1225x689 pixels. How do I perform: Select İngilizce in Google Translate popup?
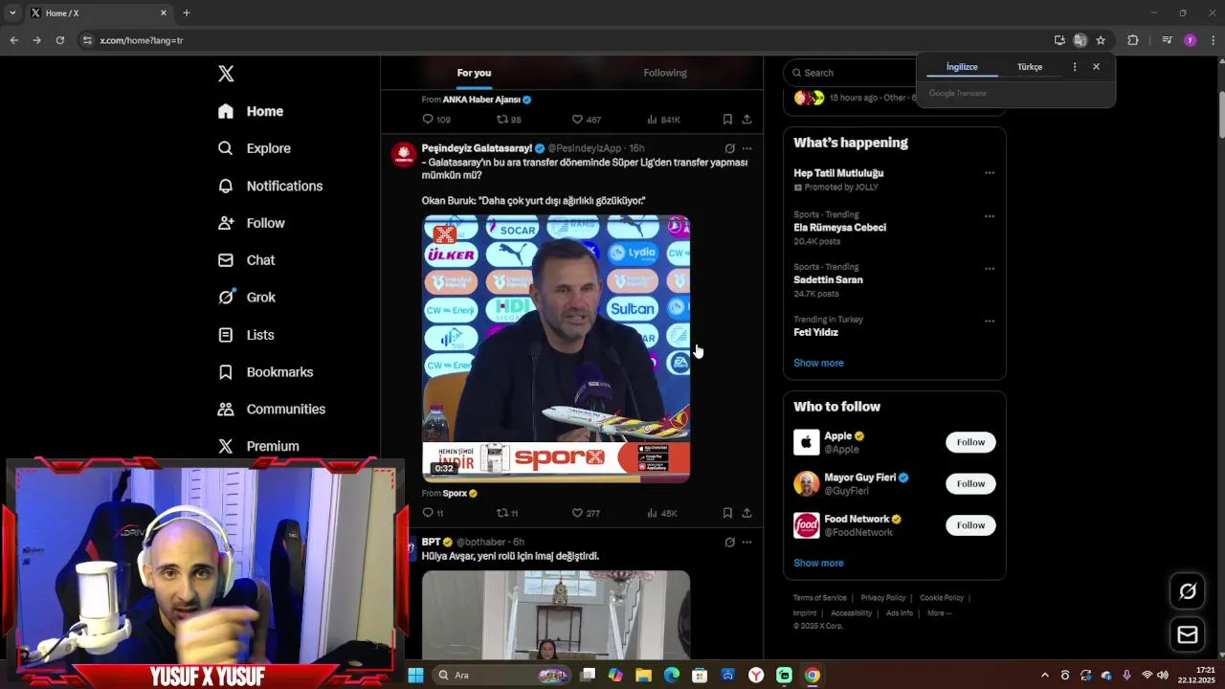pyautogui.click(x=962, y=67)
